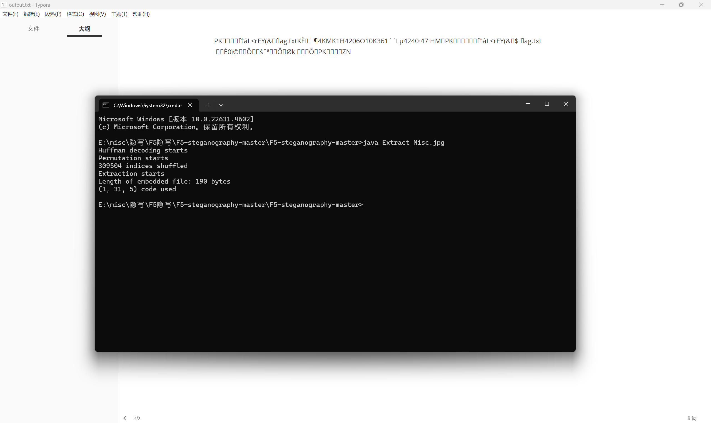Click the 'java Extract Misc.jpg' command text
Screen dimensions: 711x423
tap(404, 142)
